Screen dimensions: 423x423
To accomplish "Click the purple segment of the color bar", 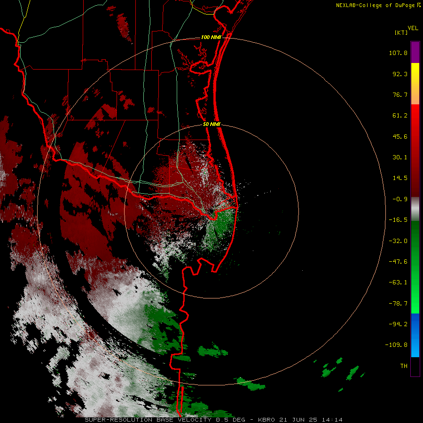I will point(415,52).
